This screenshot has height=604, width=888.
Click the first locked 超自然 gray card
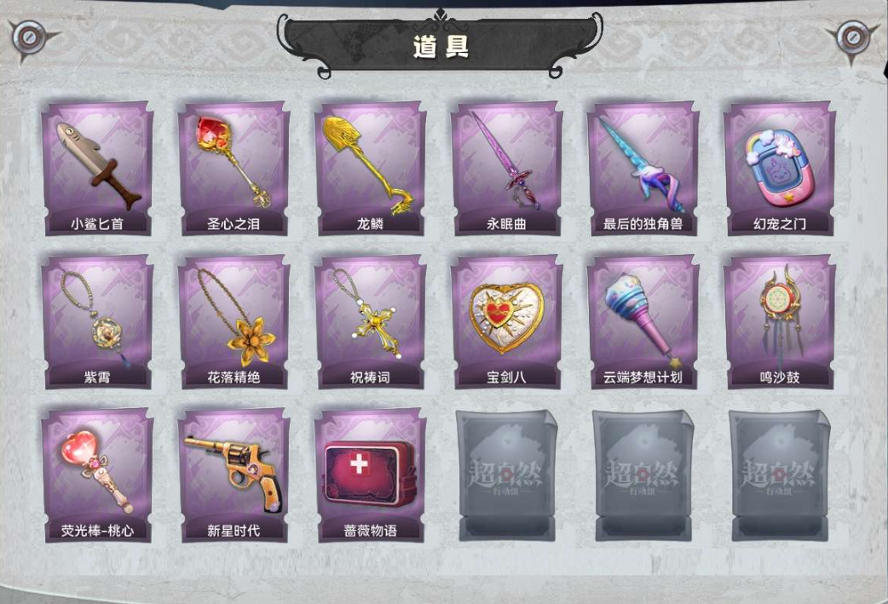506,475
